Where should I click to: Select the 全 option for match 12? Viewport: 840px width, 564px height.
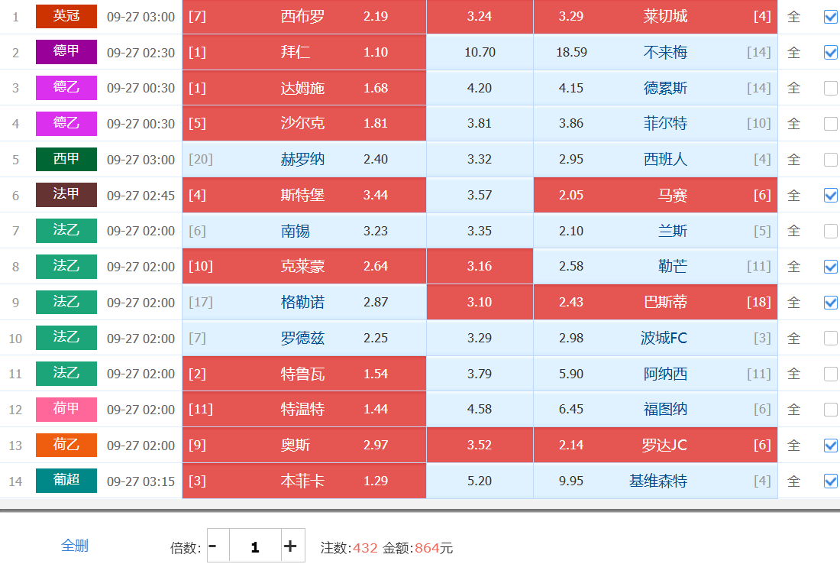(794, 410)
